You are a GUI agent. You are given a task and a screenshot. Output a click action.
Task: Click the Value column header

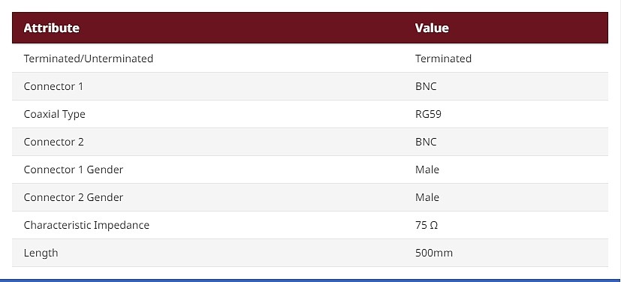[432, 28]
